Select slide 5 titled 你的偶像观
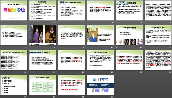Image resolution: width=172 pixels, height=98 pixels. [129, 10]
